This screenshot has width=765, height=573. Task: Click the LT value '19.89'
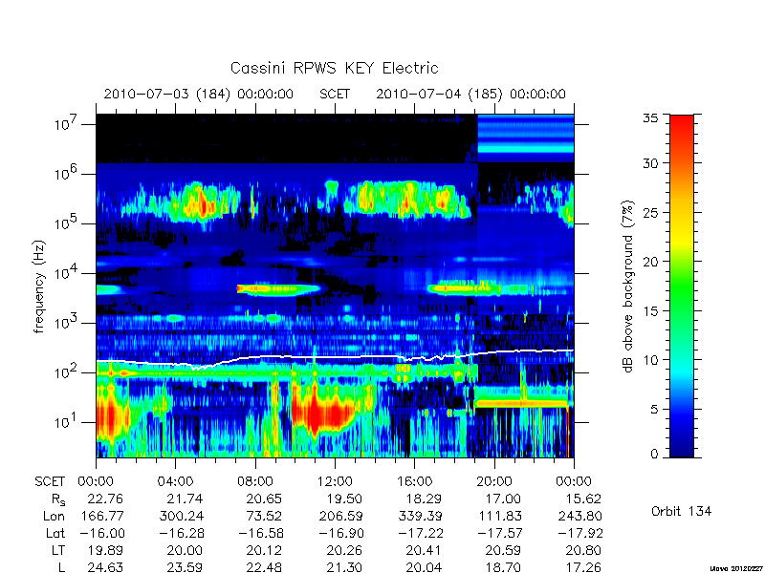tap(105, 551)
